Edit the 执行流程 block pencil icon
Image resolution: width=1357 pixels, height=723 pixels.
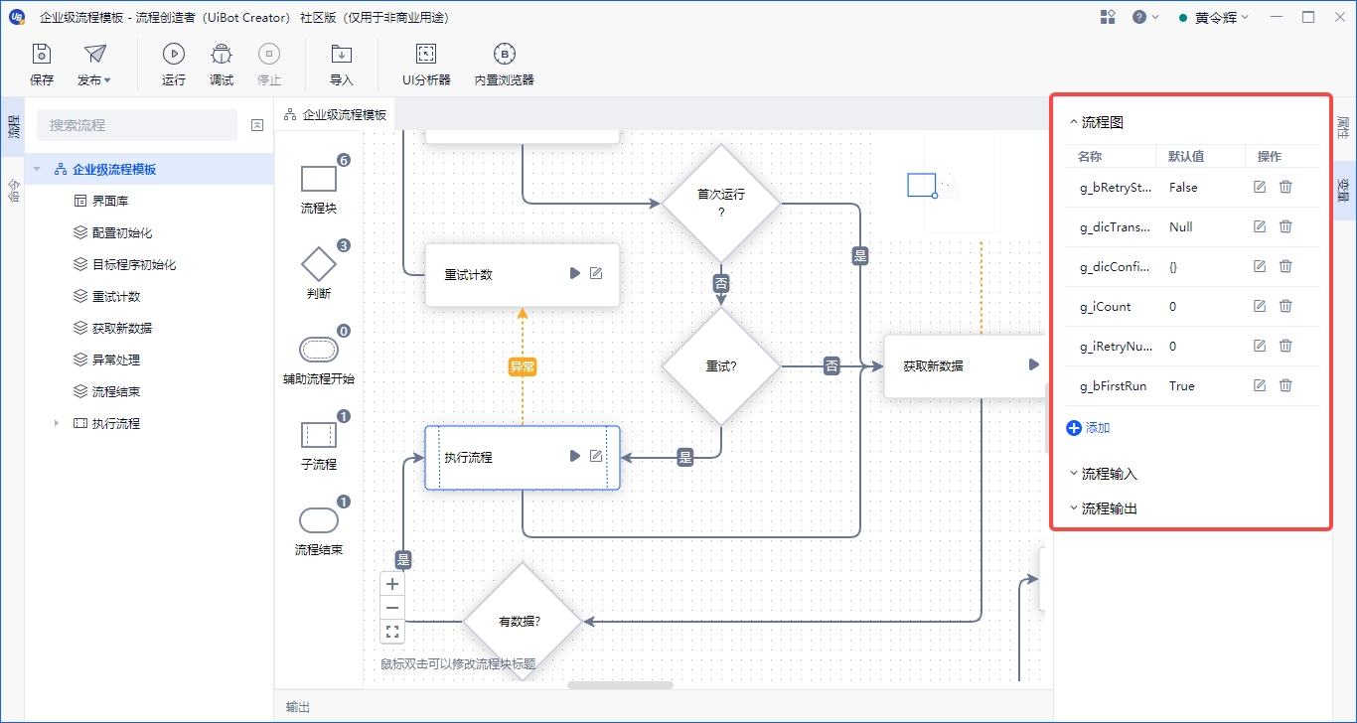pyautogui.click(x=596, y=456)
